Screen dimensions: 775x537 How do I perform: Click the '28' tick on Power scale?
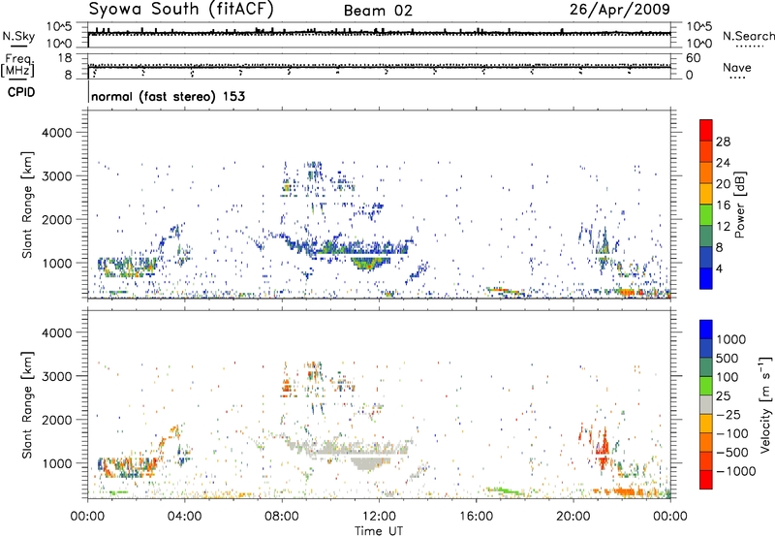pos(723,142)
